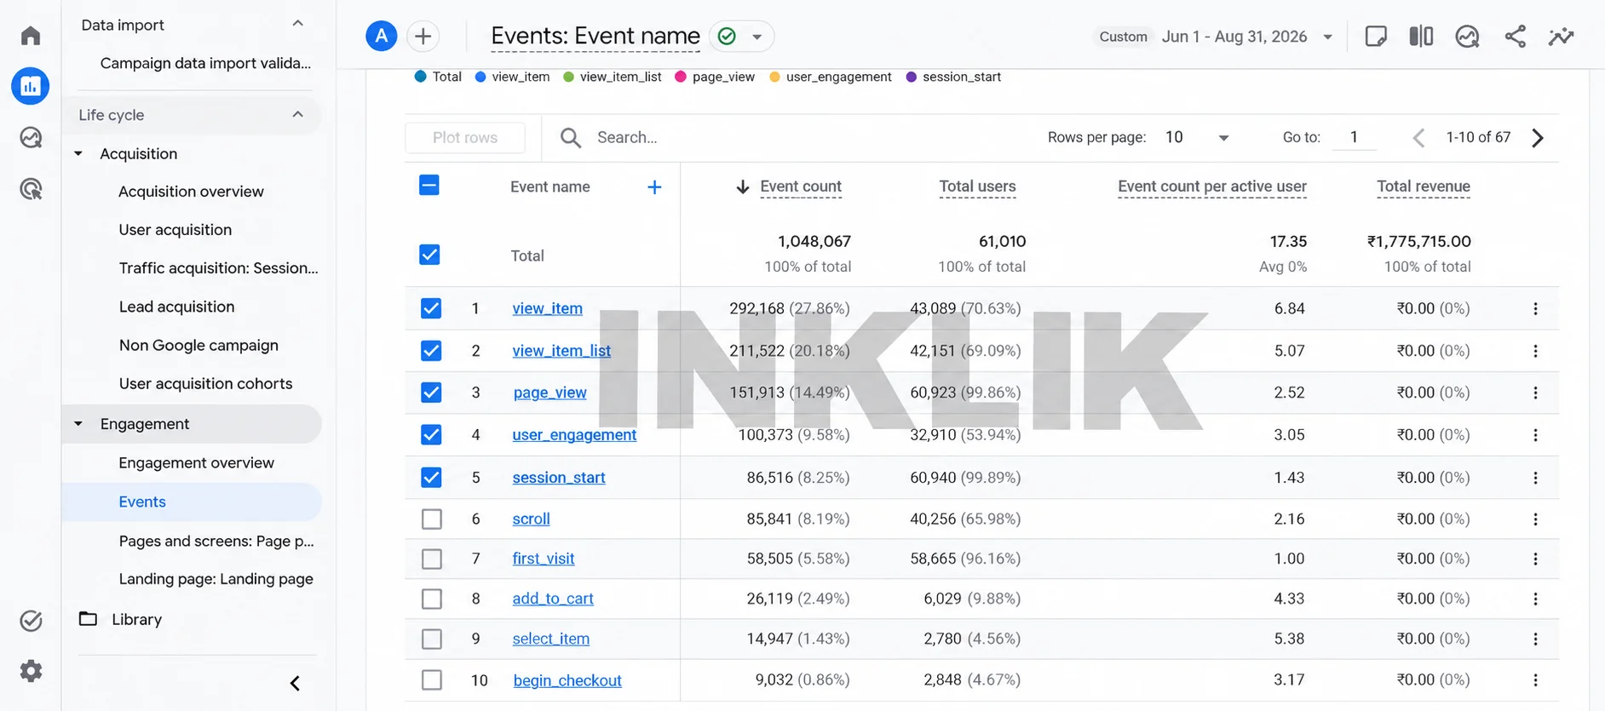Uncheck the view_item row checkbox
Image resolution: width=1605 pixels, height=711 pixels.
(x=431, y=308)
